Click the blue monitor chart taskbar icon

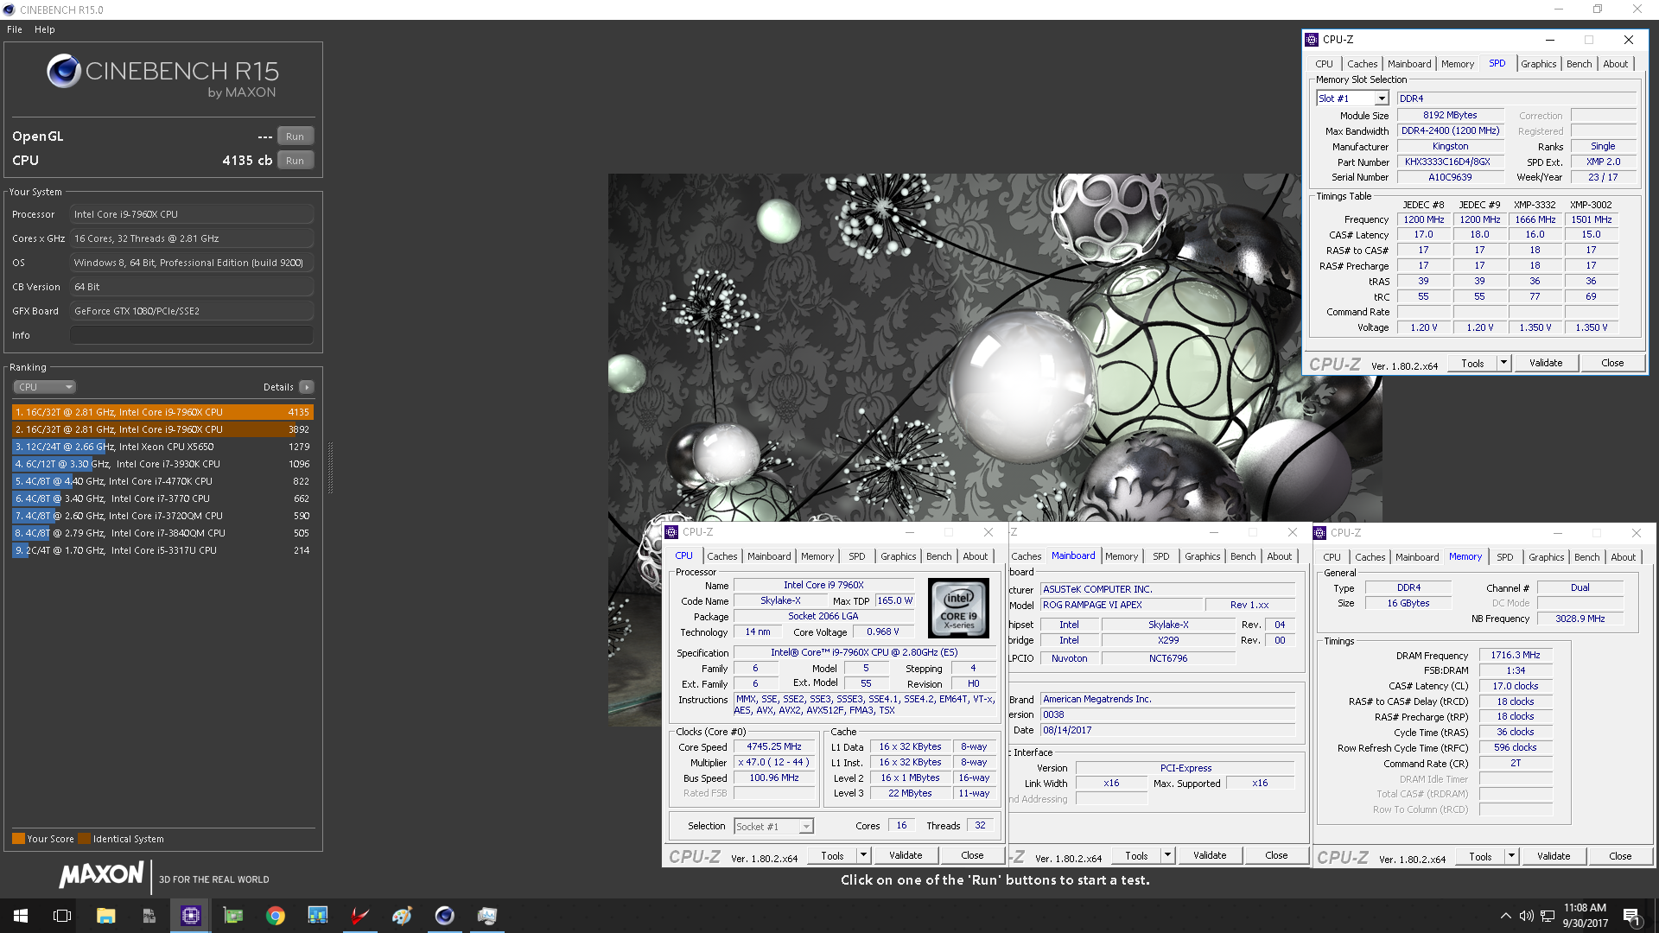tap(317, 916)
